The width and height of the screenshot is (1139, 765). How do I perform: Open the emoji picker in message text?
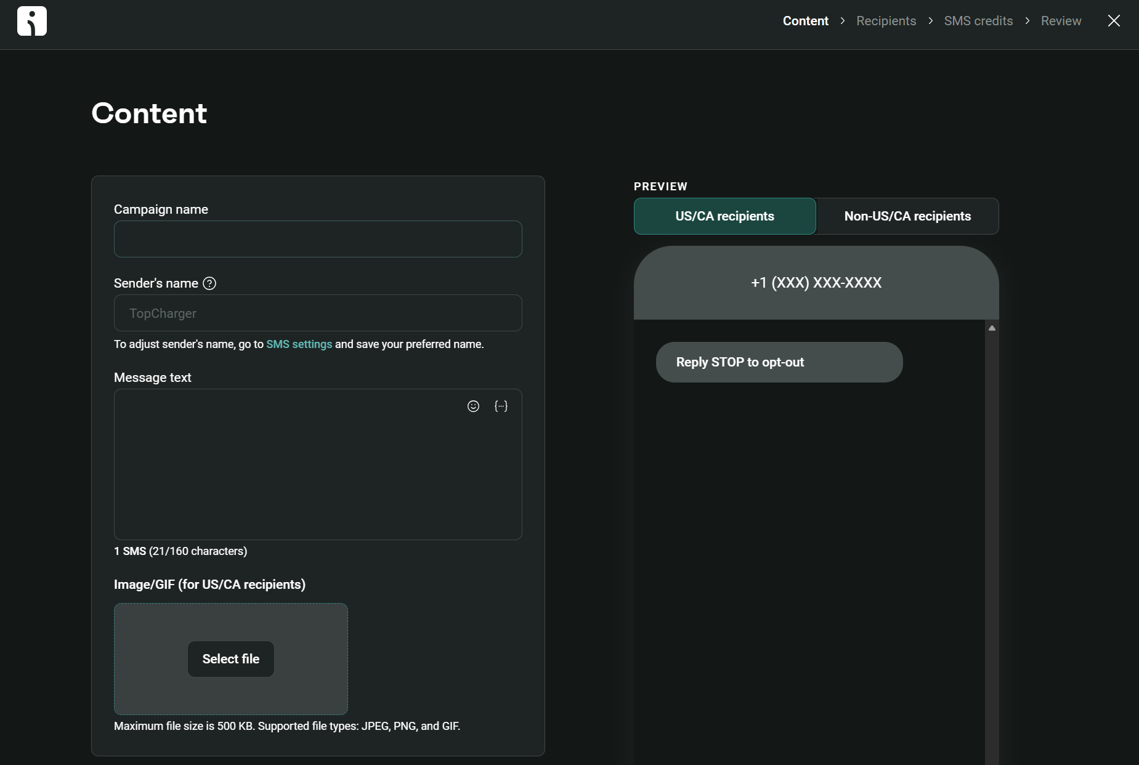click(x=473, y=406)
